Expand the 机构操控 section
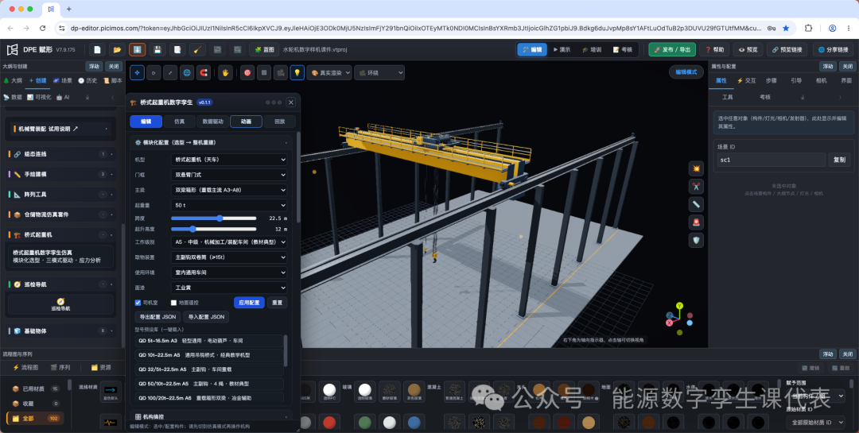The image size is (859, 433). [210, 417]
